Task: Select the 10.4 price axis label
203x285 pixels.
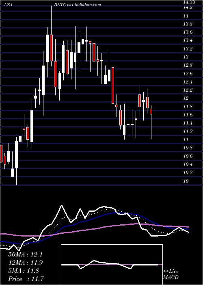Action: pos(188,164)
